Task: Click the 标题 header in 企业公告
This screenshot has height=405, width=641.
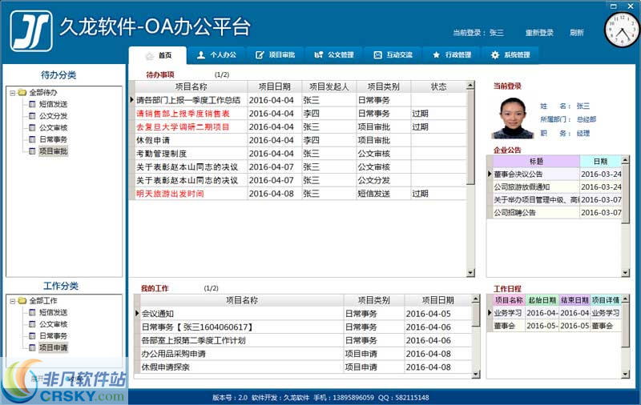Action: coord(536,161)
